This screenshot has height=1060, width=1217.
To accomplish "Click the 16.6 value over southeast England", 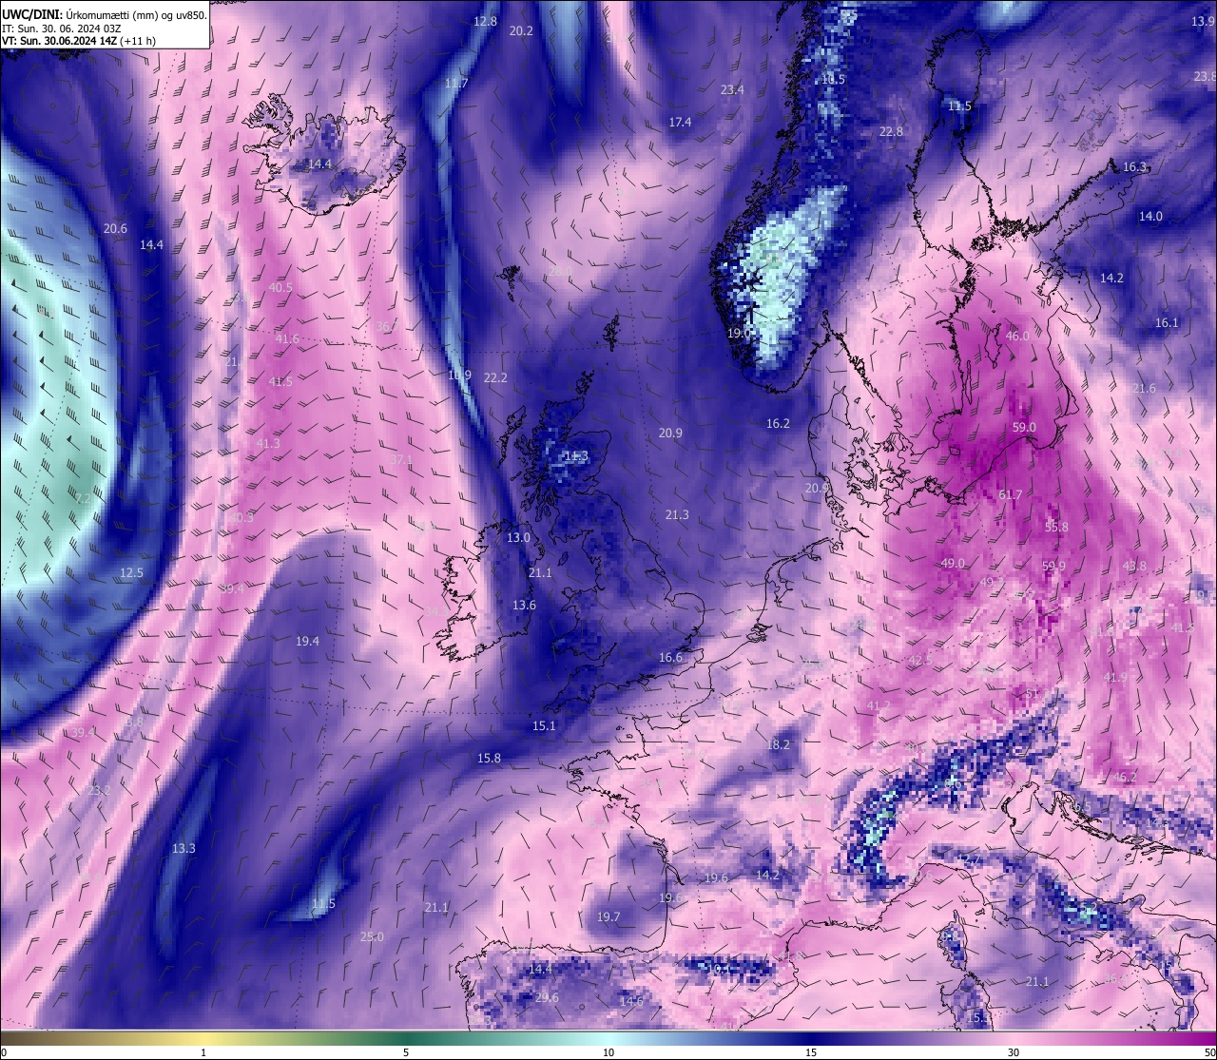I will 670,657.
